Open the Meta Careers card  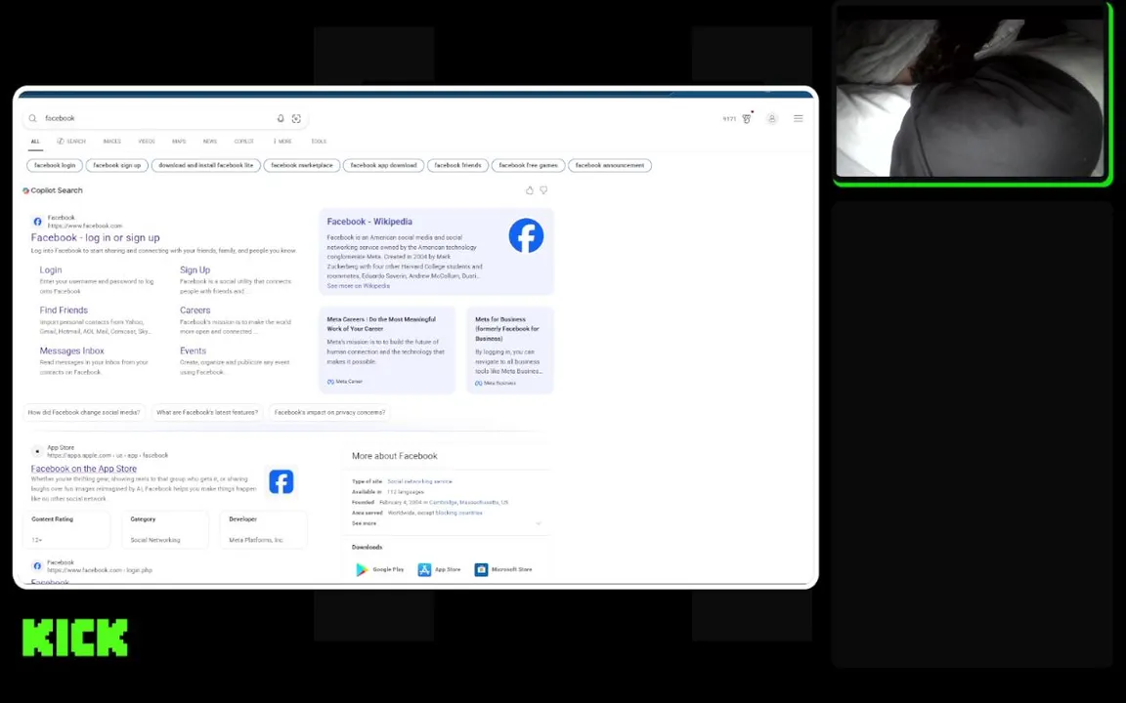[387, 351]
